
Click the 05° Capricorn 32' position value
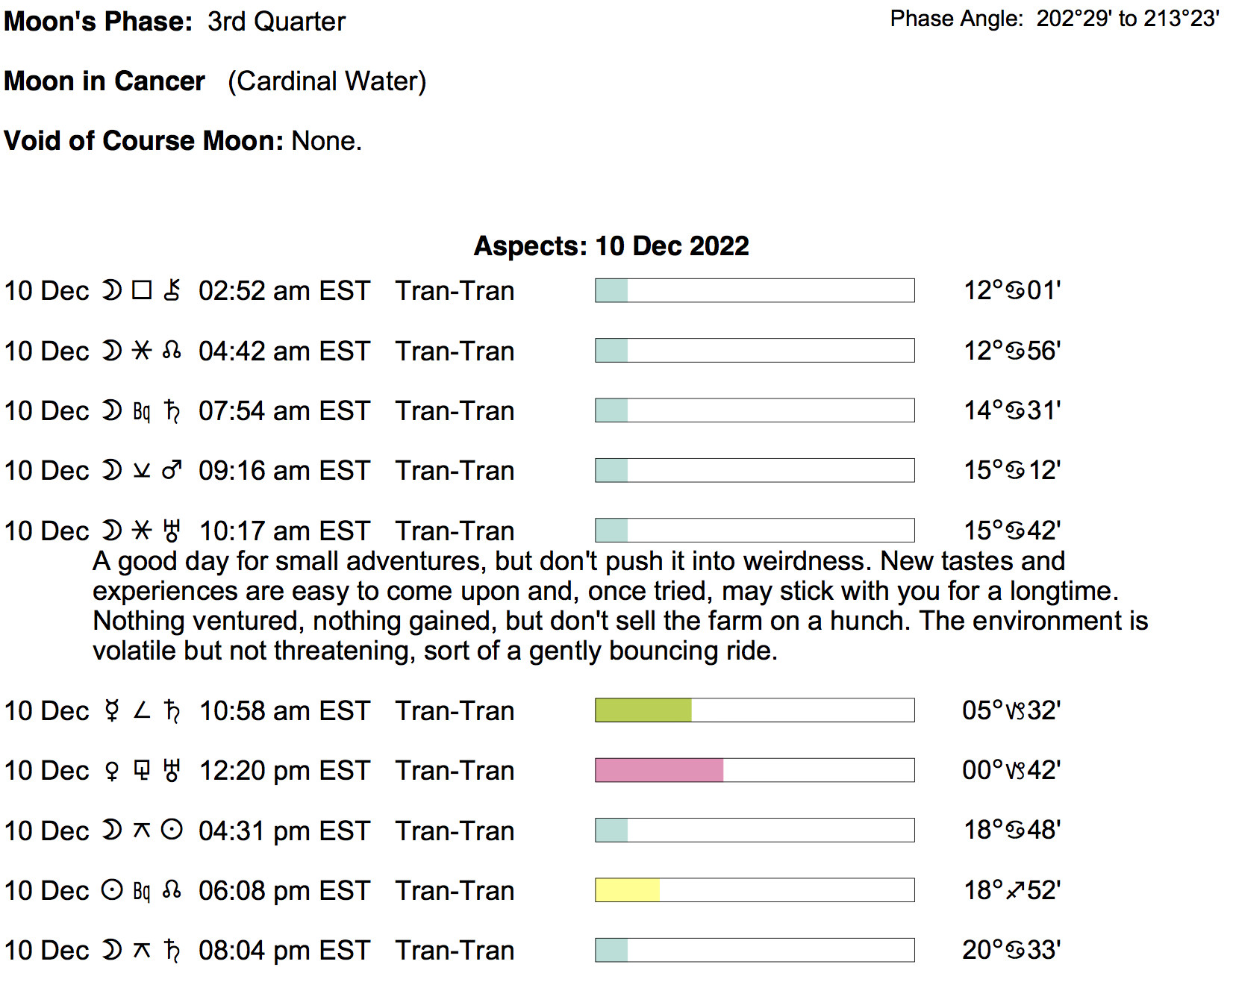coord(1011,710)
